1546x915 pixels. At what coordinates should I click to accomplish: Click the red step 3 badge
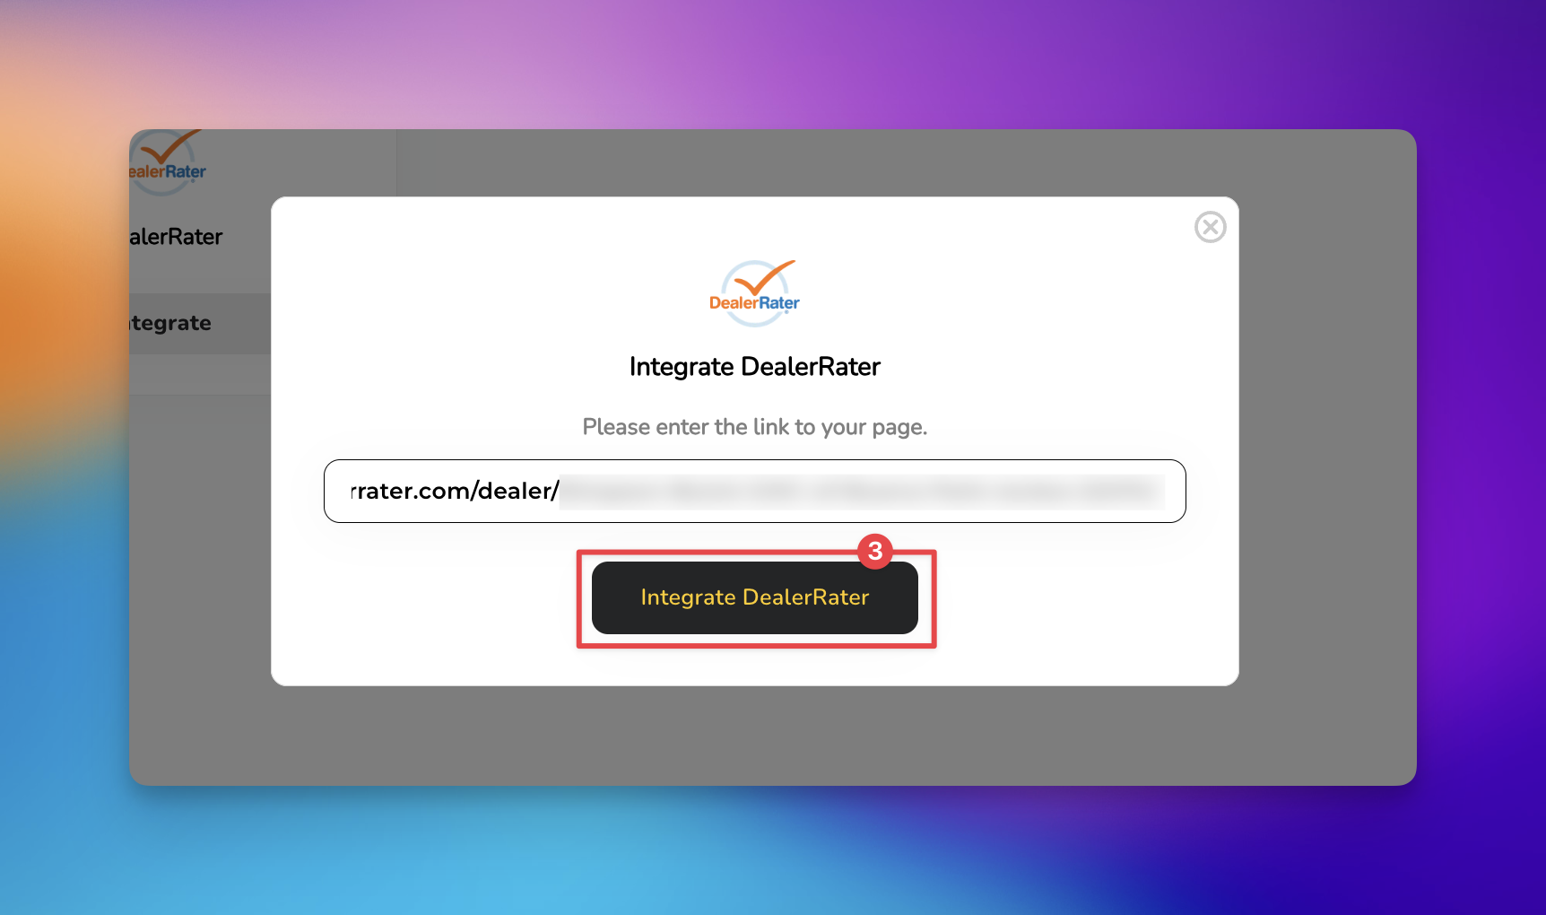(x=875, y=551)
